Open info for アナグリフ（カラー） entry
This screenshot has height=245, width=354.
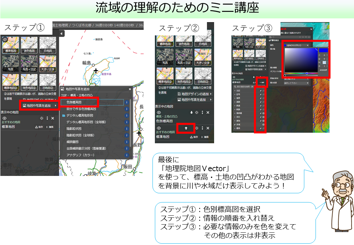pos(127,155)
